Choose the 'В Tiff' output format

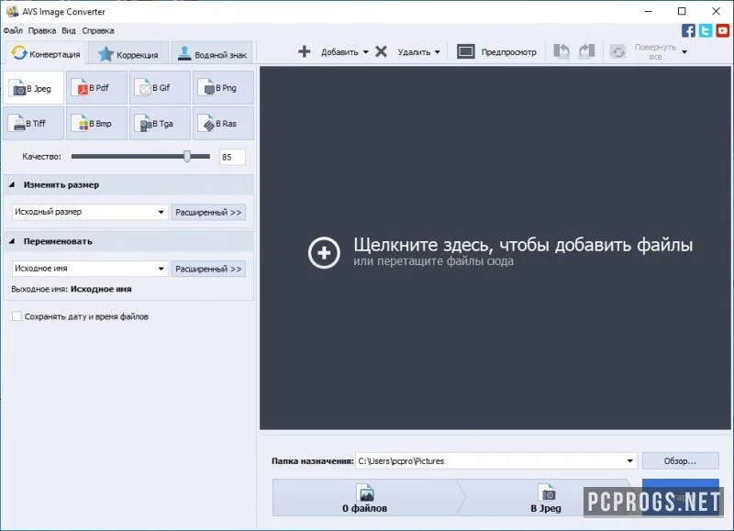[x=33, y=124]
